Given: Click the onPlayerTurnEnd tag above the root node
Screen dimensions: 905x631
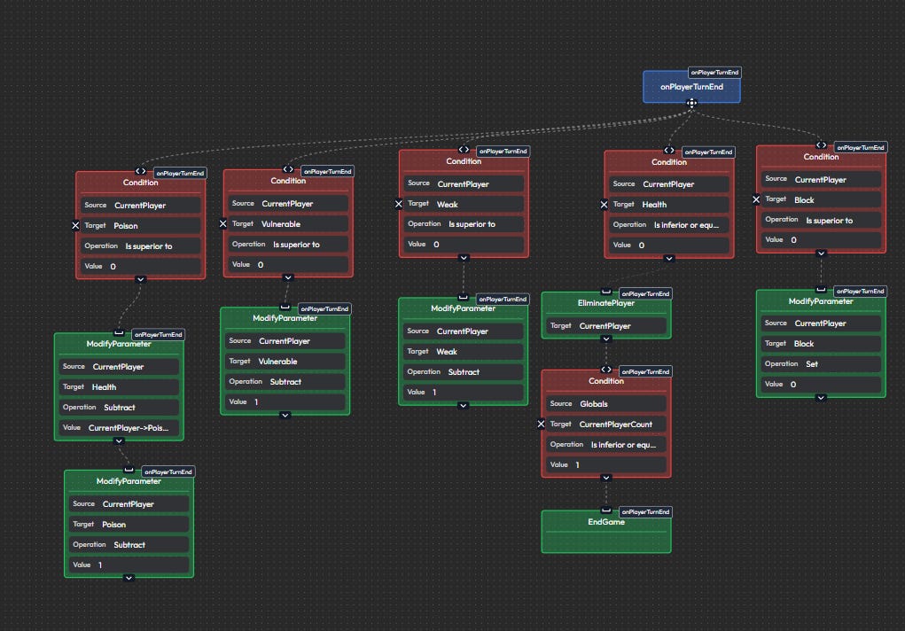Looking at the screenshot, I should click(714, 73).
